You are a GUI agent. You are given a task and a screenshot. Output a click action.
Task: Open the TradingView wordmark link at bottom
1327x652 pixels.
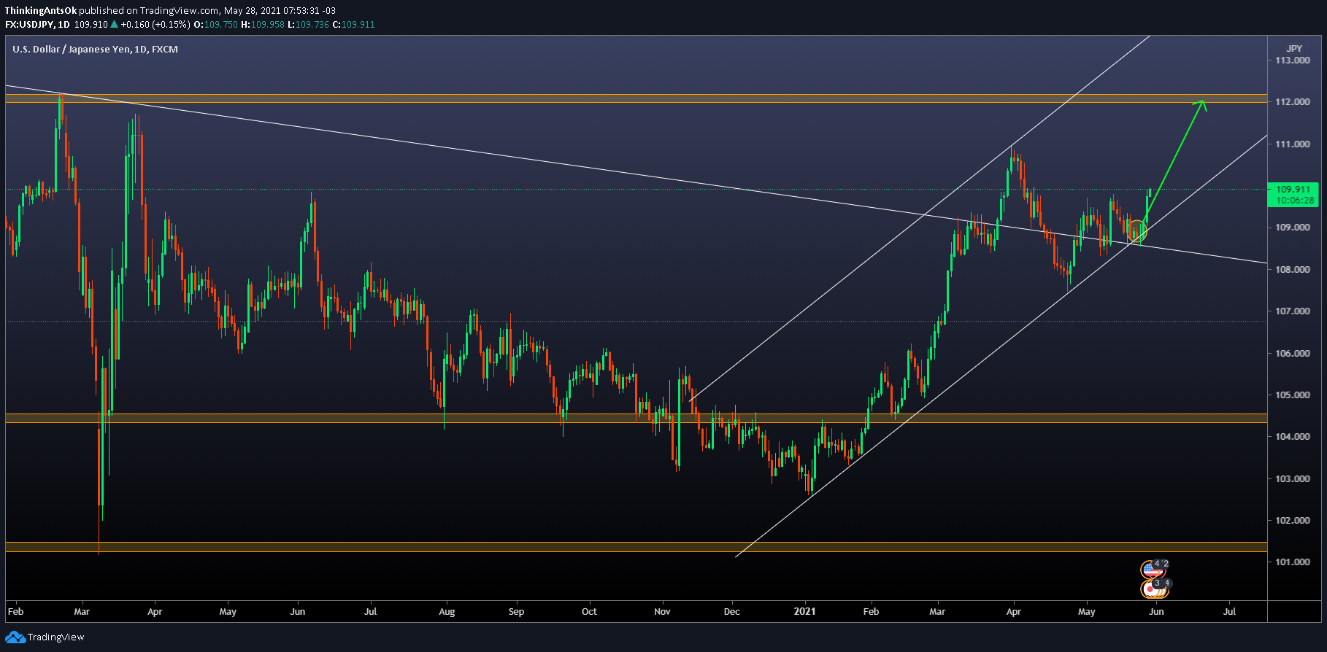pos(56,637)
